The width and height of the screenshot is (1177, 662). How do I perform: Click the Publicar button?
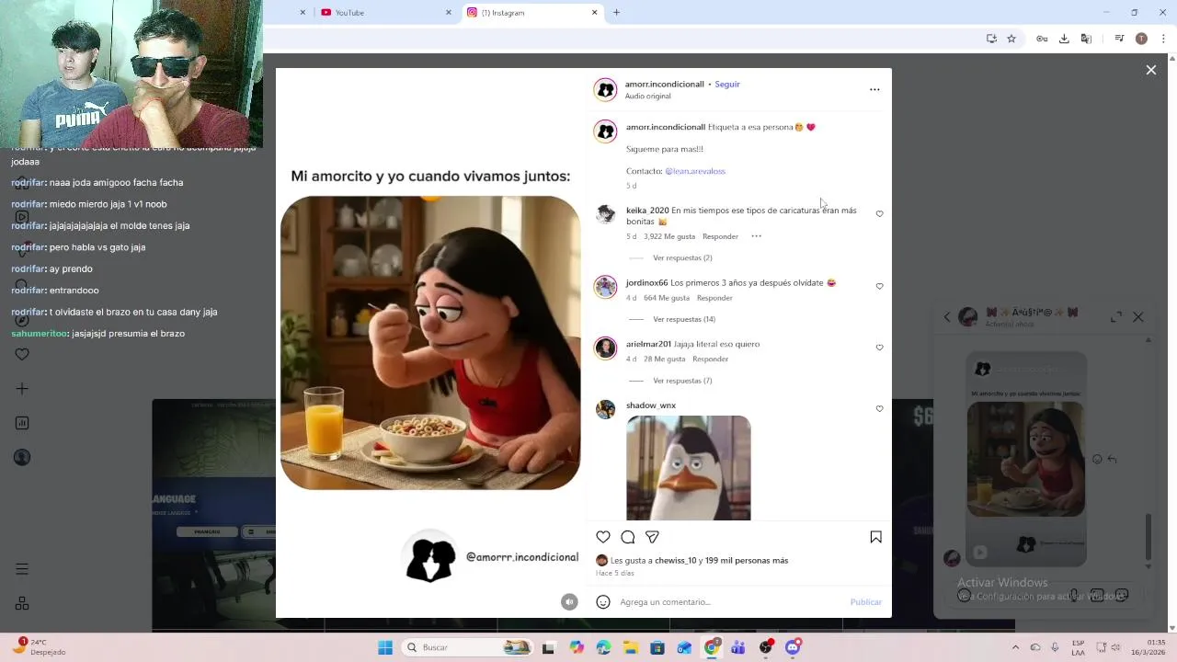pyautogui.click(x=865, y=602)
